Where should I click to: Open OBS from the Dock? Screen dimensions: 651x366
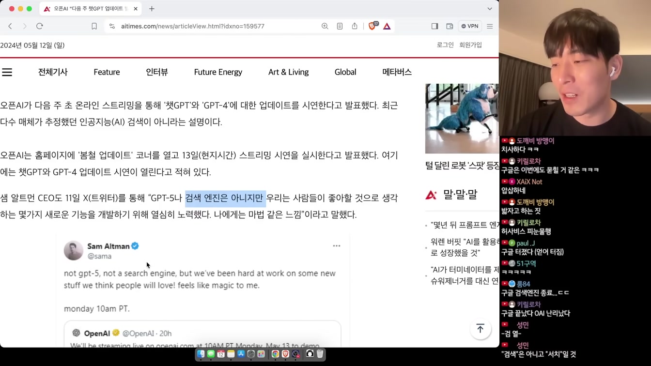point(295,354)
